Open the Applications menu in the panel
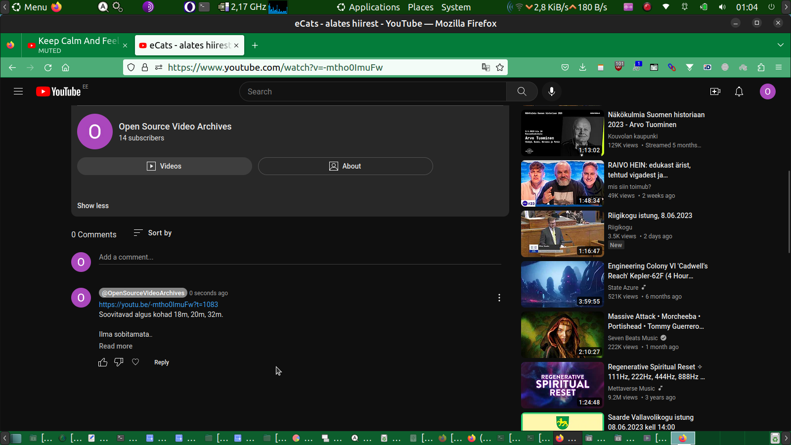 [368, 7]
